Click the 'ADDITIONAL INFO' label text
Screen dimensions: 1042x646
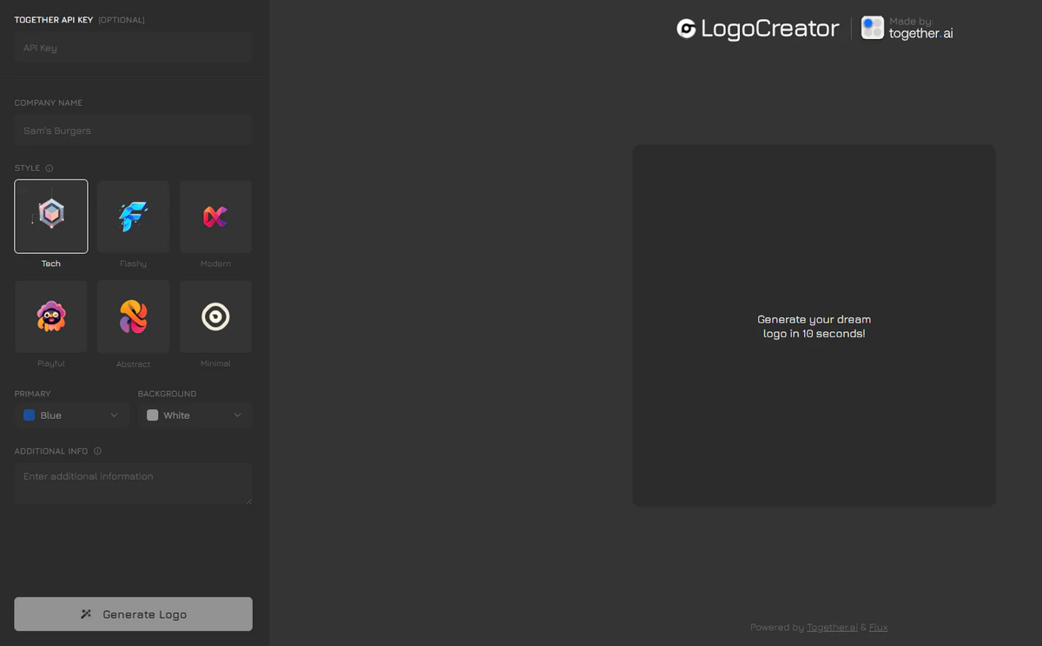point(51,451)
